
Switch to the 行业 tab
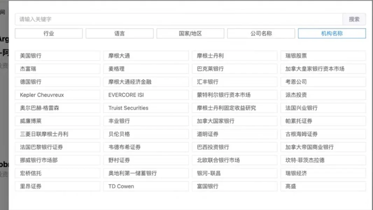49,34
